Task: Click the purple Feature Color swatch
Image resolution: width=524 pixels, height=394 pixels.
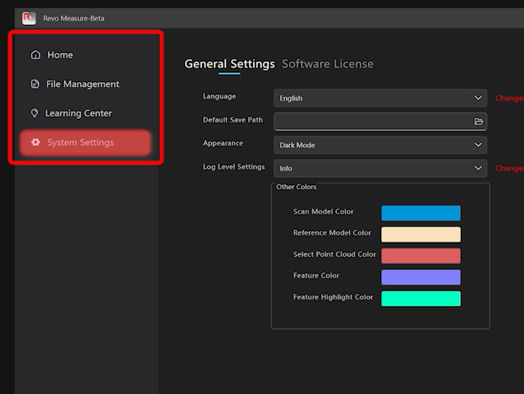Action: [420, 277]
